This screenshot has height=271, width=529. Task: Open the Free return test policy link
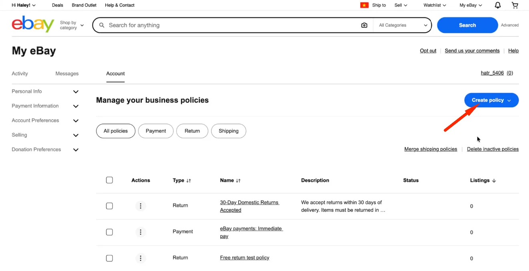(x=245, y=258)
